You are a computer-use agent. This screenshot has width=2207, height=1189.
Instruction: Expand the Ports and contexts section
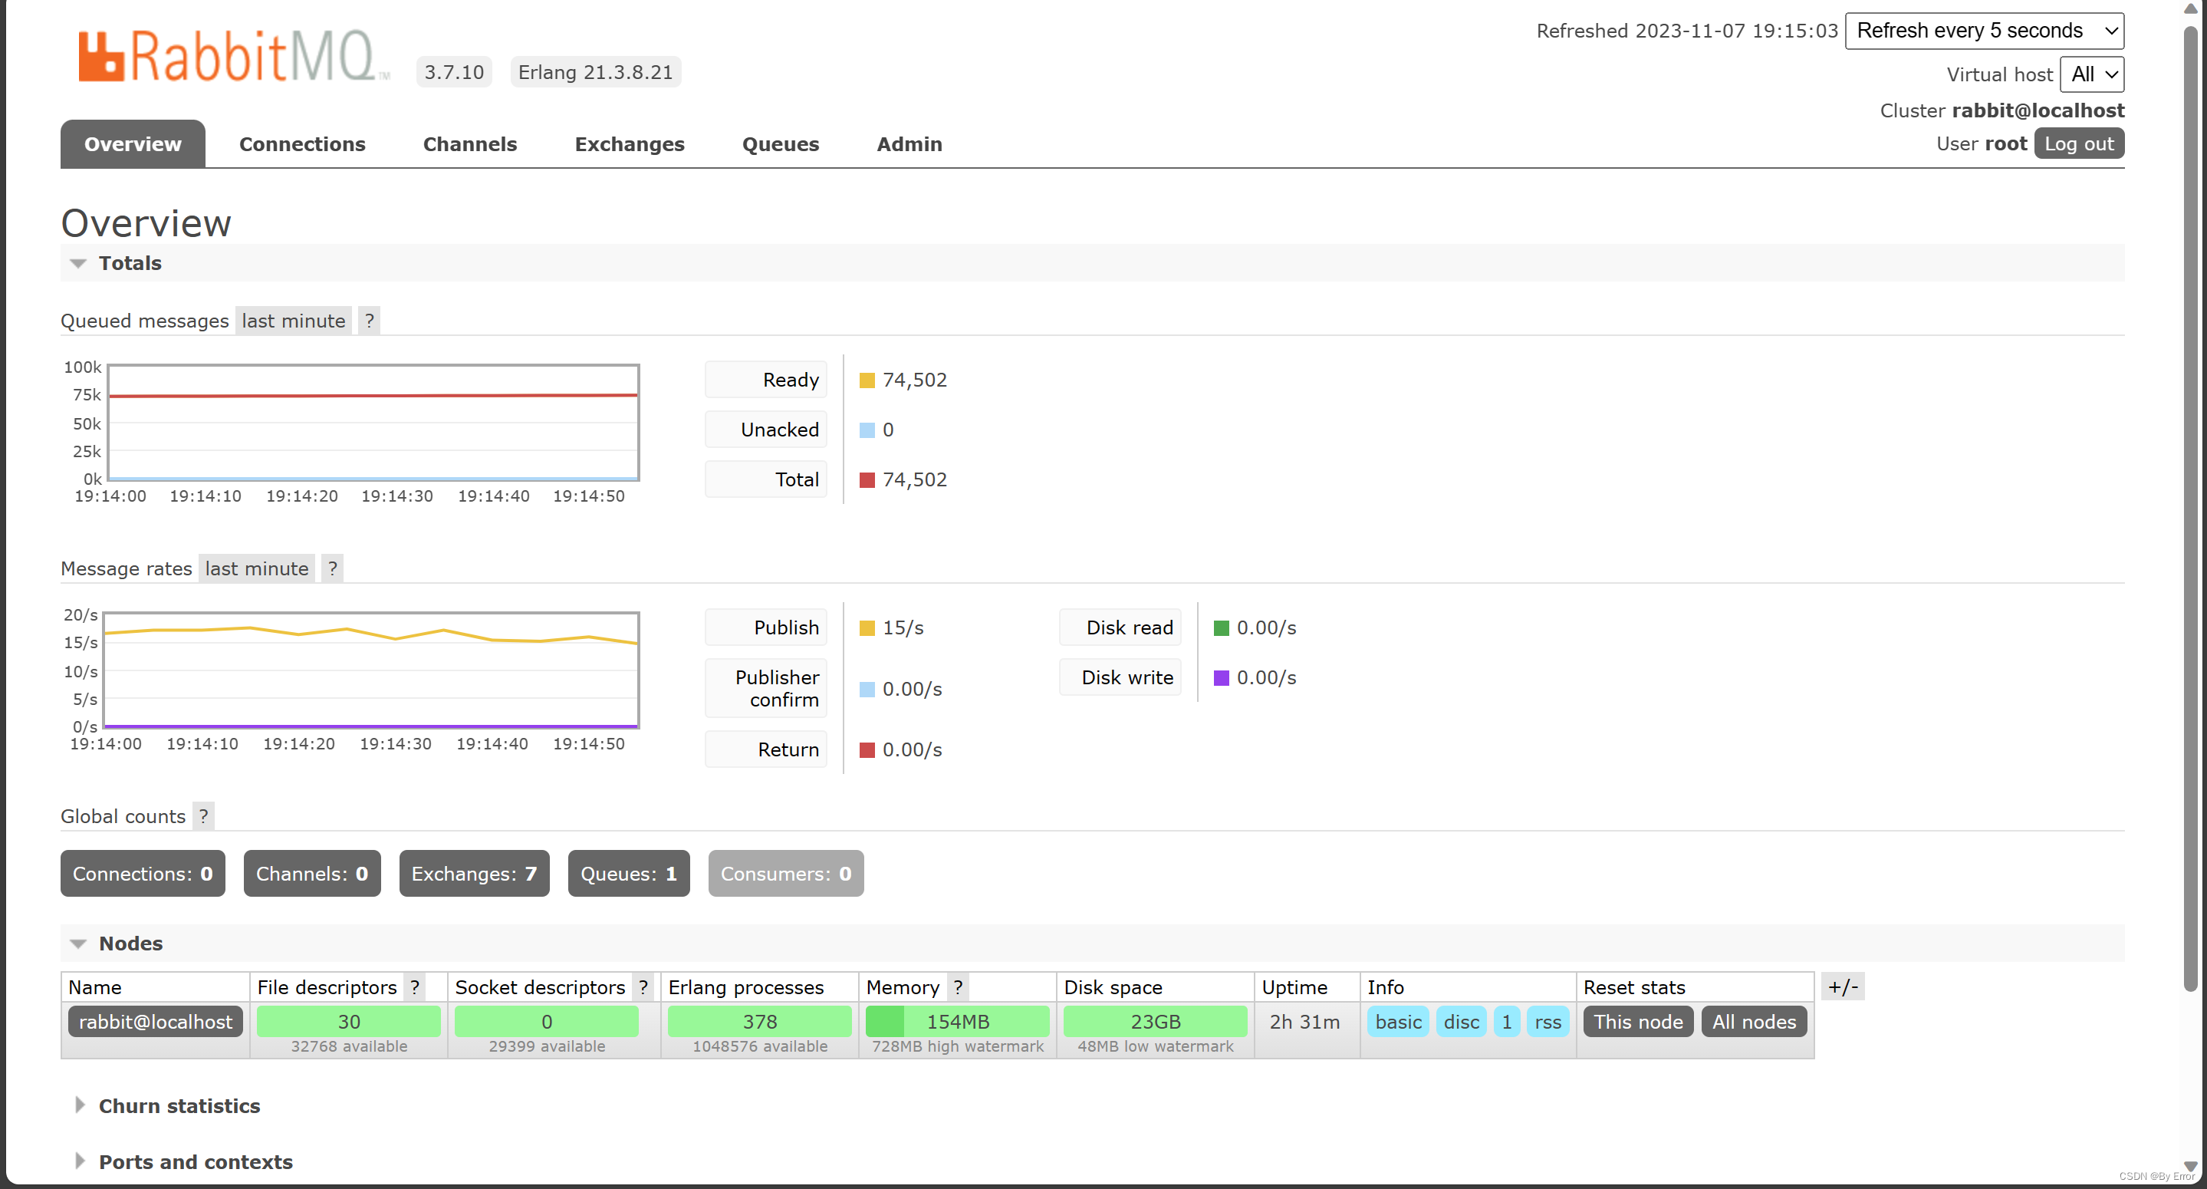195,1161
